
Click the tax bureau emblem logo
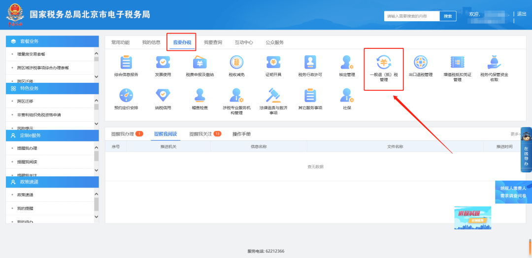pos(15,15)
